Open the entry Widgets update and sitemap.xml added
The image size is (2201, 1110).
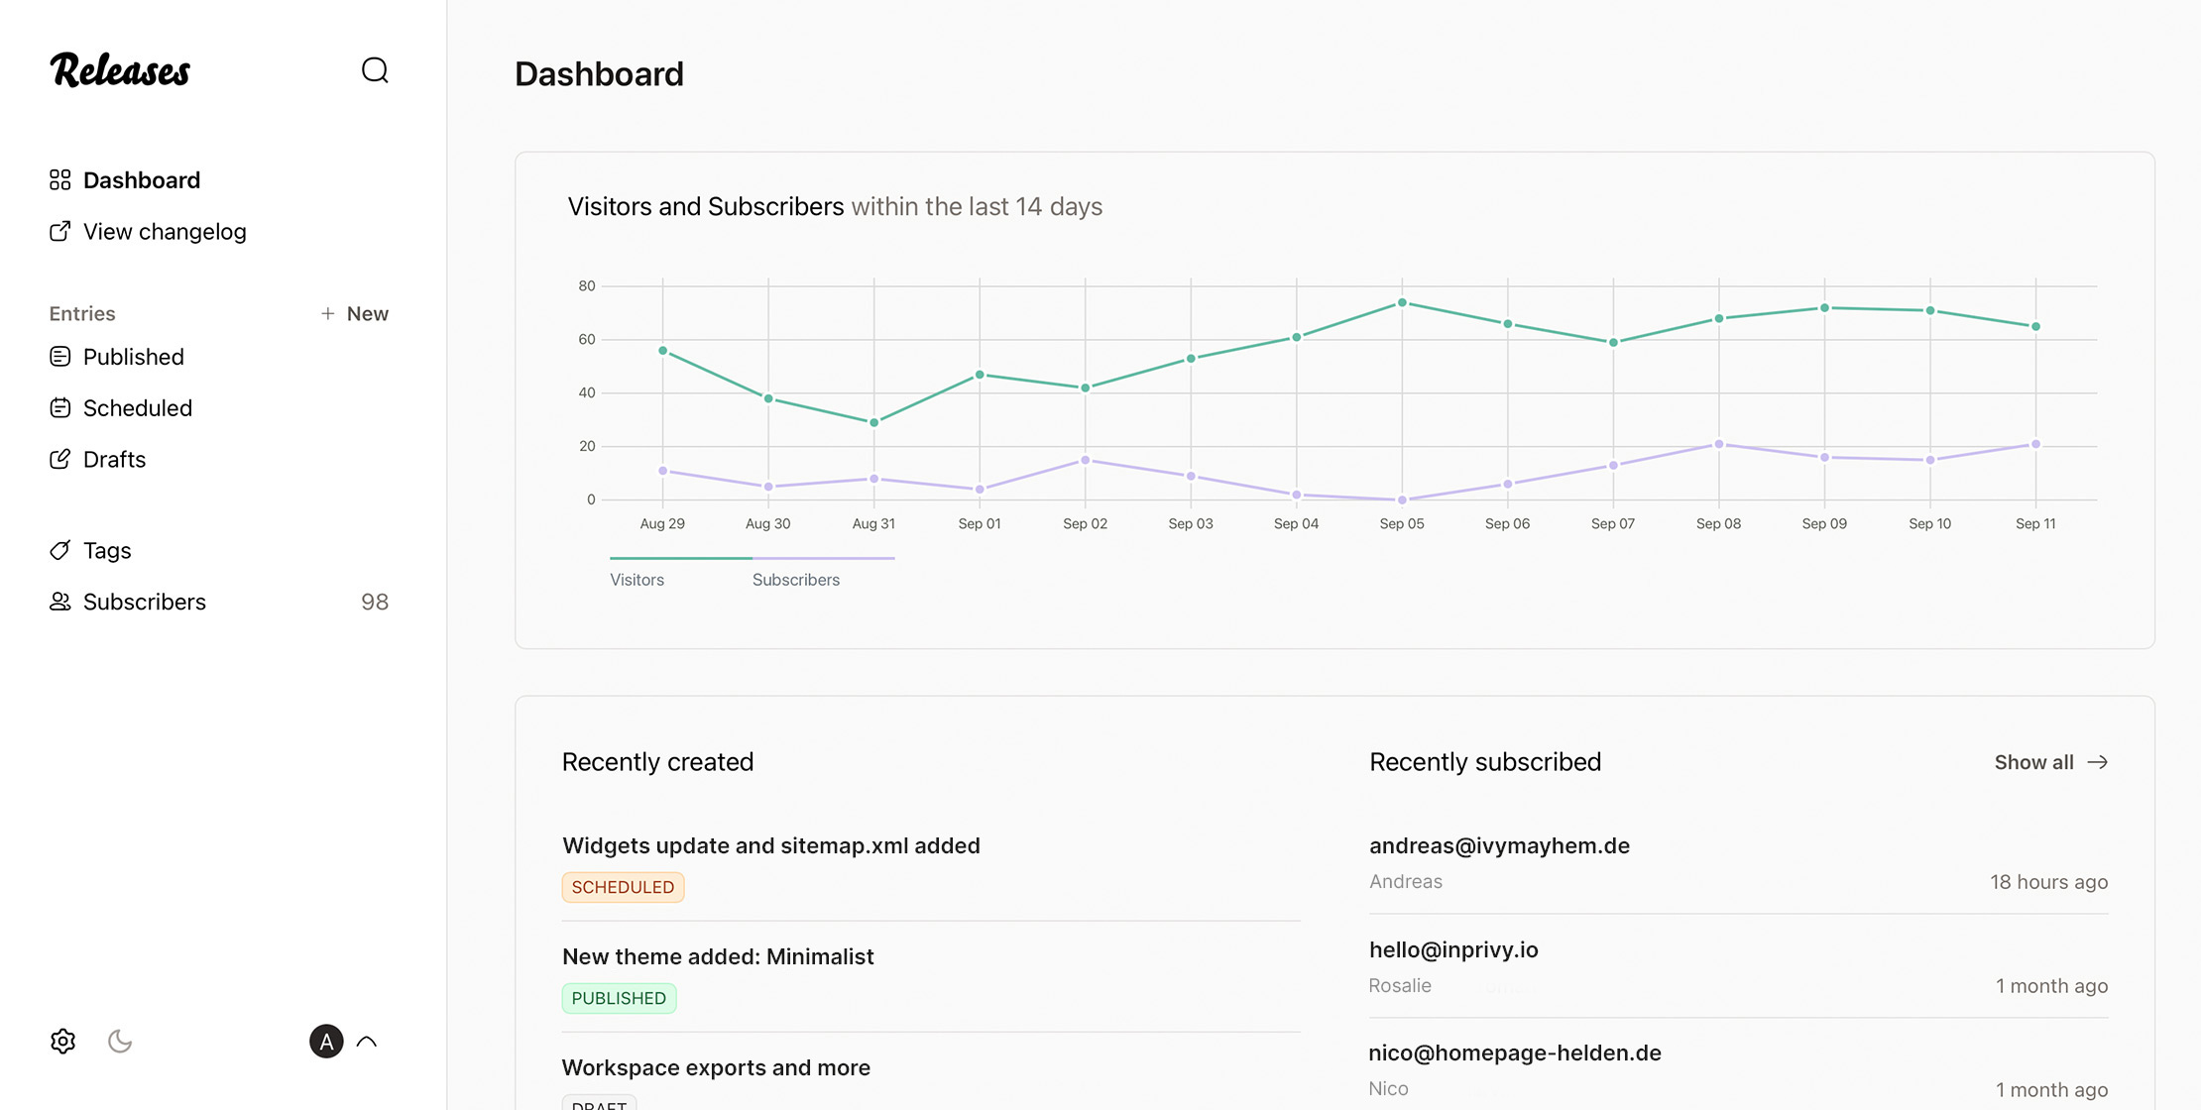pyautogui.click(x=770, y=845)
